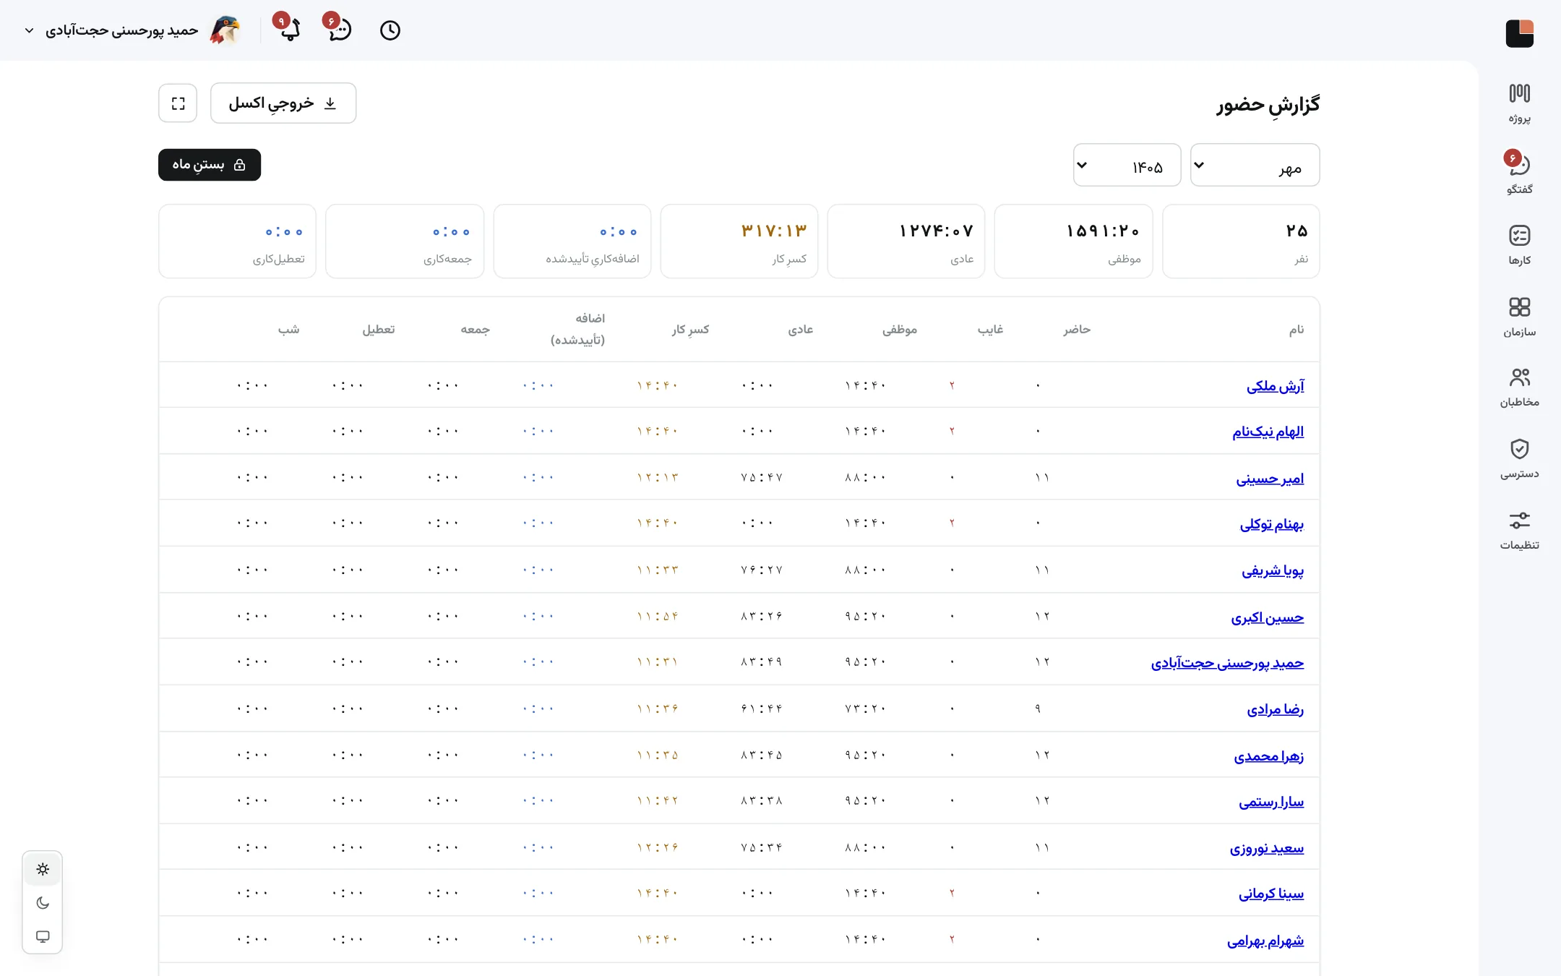Open حسین اکبری attendance link
Screen dimensions: 1561x976
[1268, 617]
